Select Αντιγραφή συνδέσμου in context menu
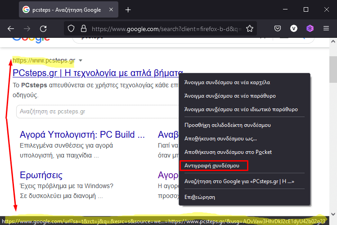Image resolution: width=337 pixels, height=225 pixels. point(244,166)
